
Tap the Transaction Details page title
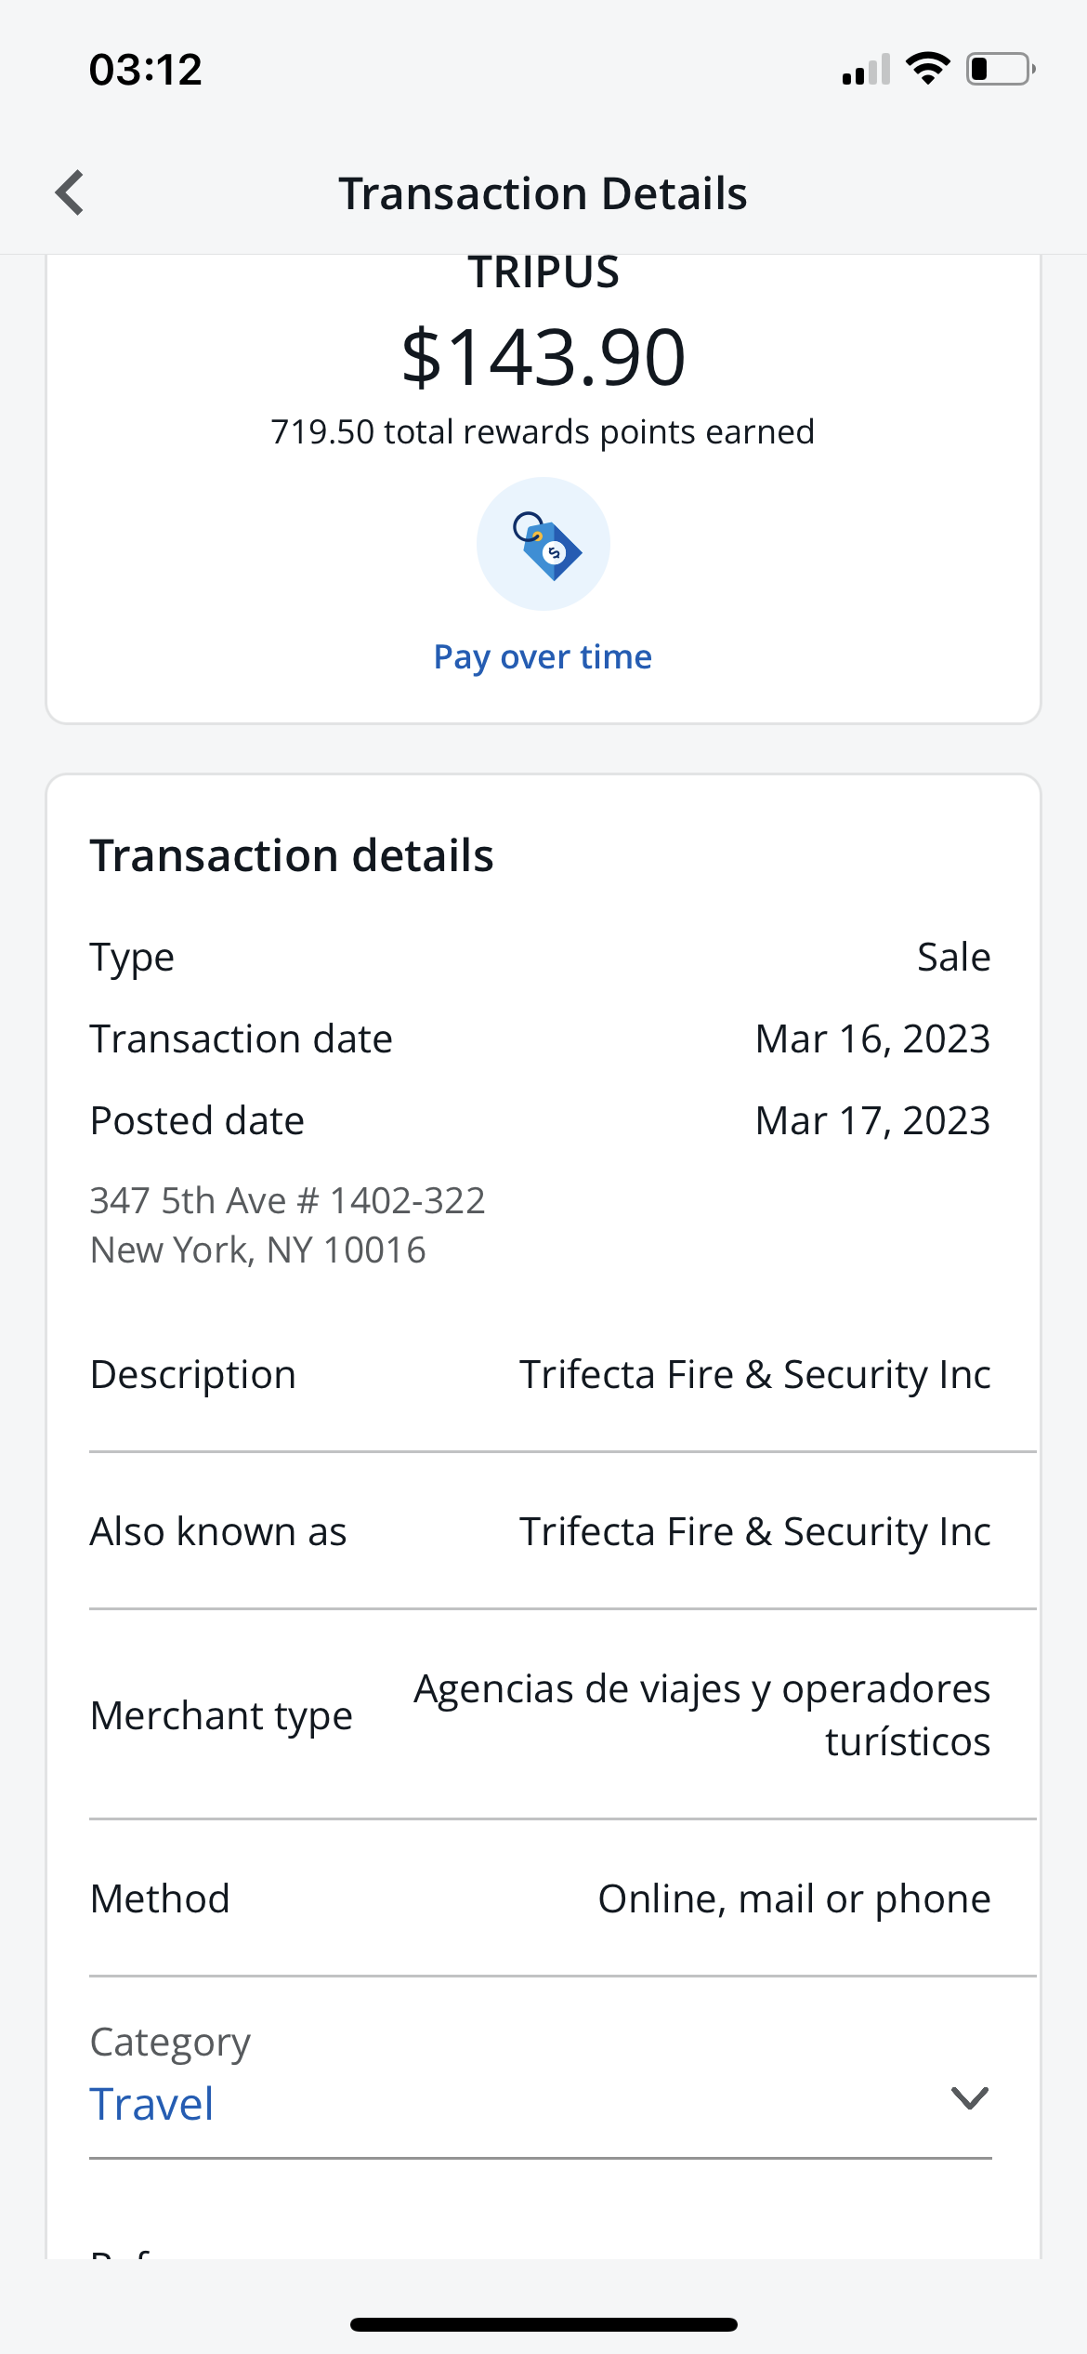pyautogui.click(x=543, y=193)
